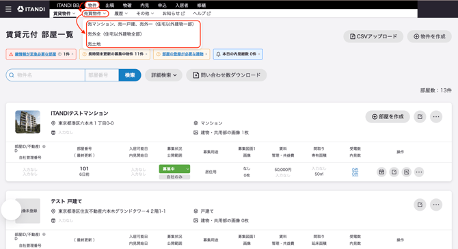The height and width of the screenshot is (249, 458).
Task: Open the more options menu for テスト 戸建て
Action: 436,205
